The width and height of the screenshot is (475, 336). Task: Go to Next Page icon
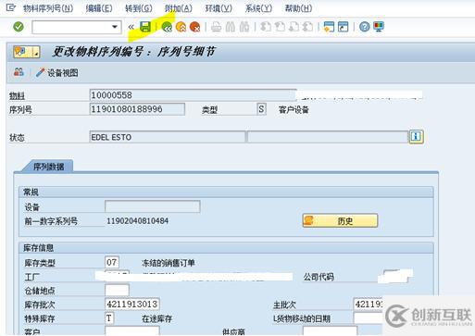[x=294, y=27]
